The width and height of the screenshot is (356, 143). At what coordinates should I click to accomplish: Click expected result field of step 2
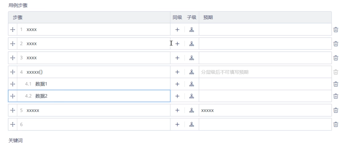pyautogui.click(x=265, y=44)
